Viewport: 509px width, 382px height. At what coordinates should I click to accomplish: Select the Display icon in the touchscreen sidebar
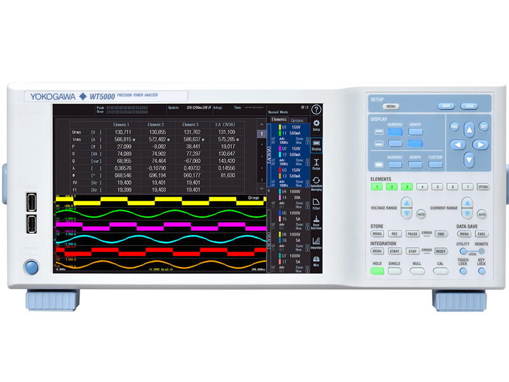tap(316, 145)
